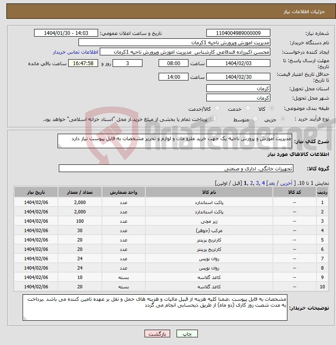Viewport: 336px width, 345px height.
Task: Click the جزئیات اطلاعات نیاز header title
Action: pyautogui.click(x=304, y=11)
